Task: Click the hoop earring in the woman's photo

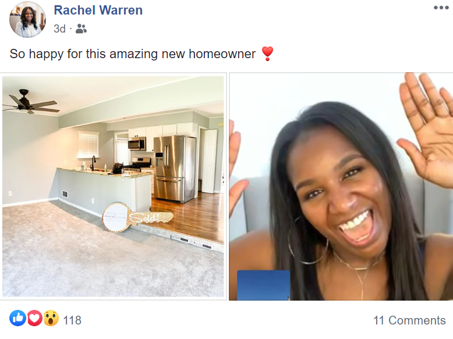Action: 308,240
